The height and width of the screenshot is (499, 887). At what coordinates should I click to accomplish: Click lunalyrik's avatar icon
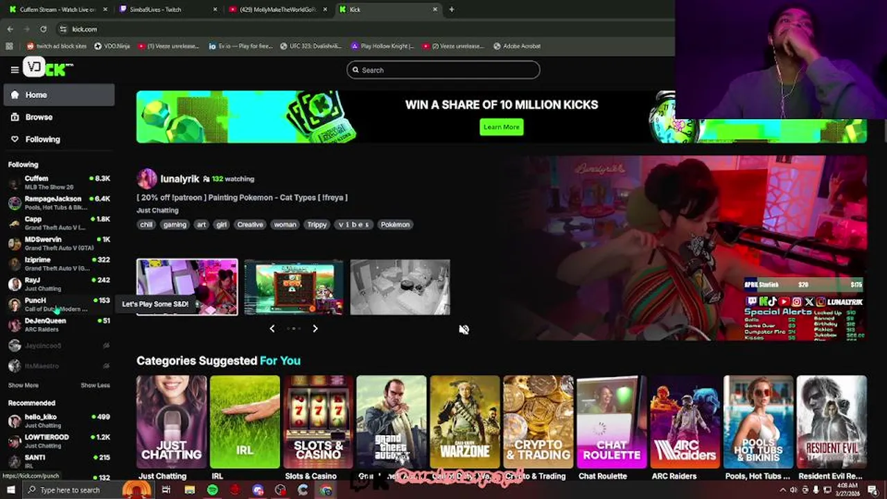coord(146,179)
